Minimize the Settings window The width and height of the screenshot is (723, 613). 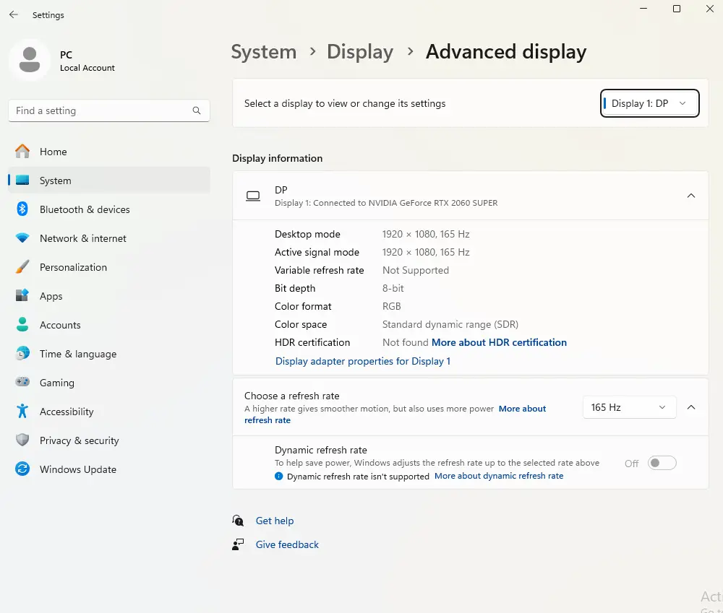coord(643,9)
